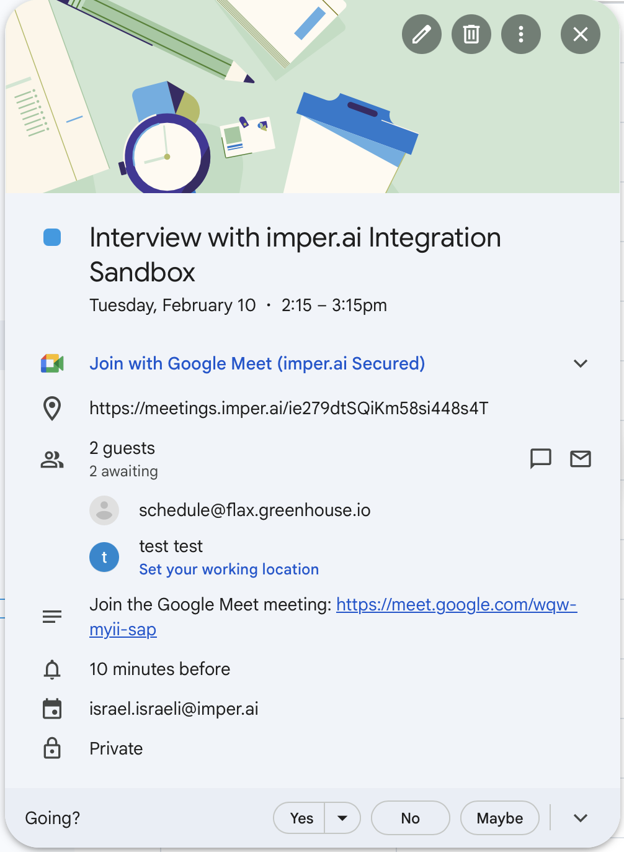Click Join with Google Meet link
Viewport: 624px width, 852px height.
(x=257, y=363)
